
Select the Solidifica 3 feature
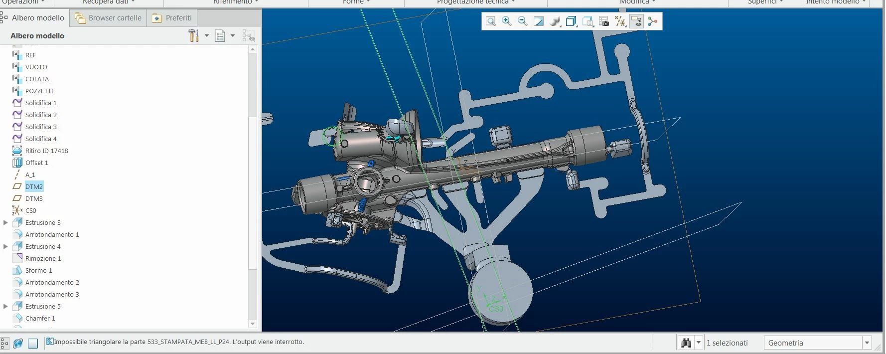click(41, 127)
